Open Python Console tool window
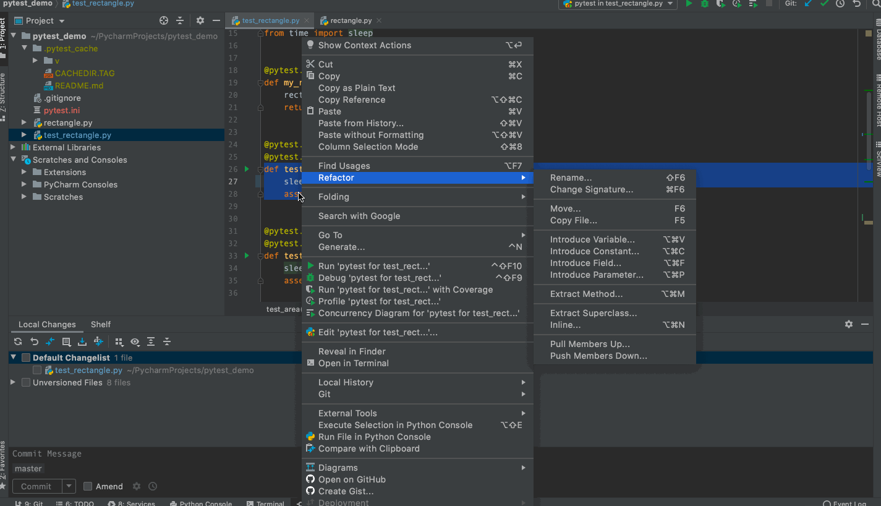The height and width of the screenshot is (506, 881). (x=200, y=504)
